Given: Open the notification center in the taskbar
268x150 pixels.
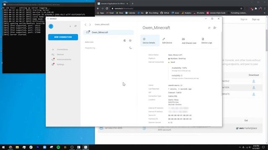Looking at the screenshot, I should tap(263, 147).
